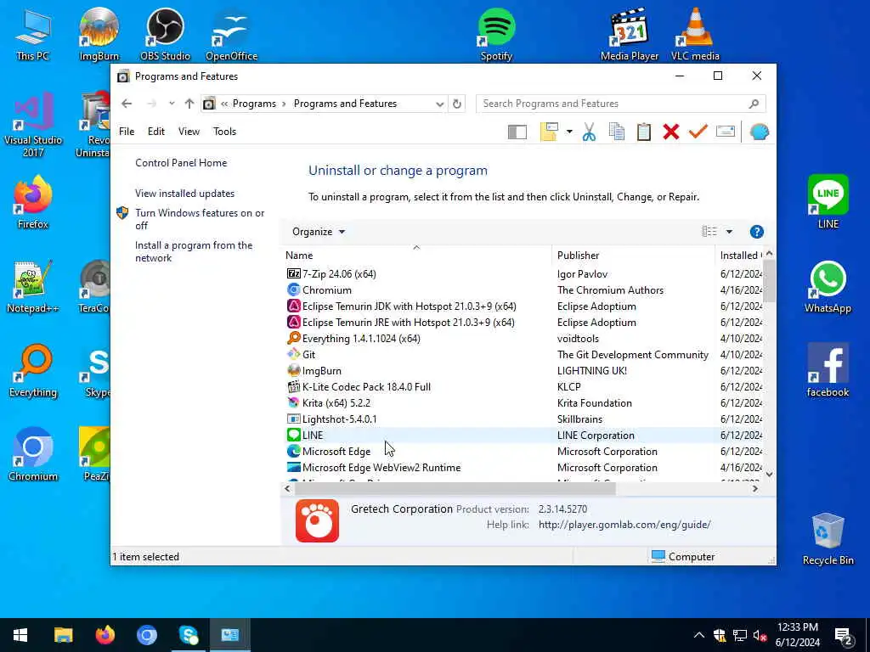Open the View menu

[189, 132]
